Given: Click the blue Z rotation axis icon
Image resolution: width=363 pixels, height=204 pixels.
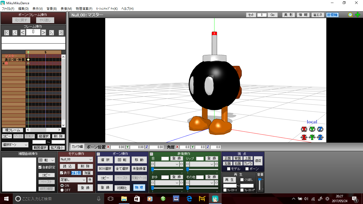Looking at the screenshot, I should click(320, 129).
